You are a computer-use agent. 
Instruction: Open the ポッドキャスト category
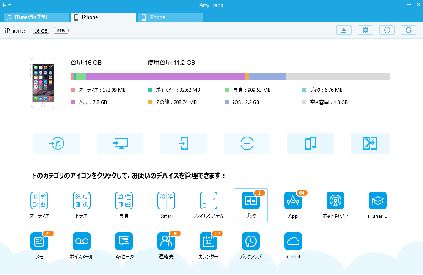335,201
